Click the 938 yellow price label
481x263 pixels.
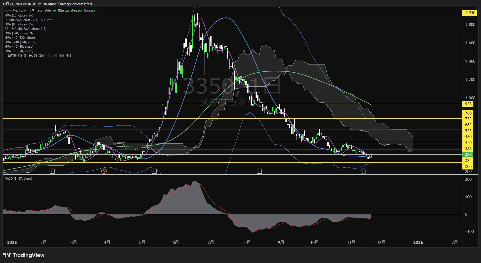click(x=468, y=104)
